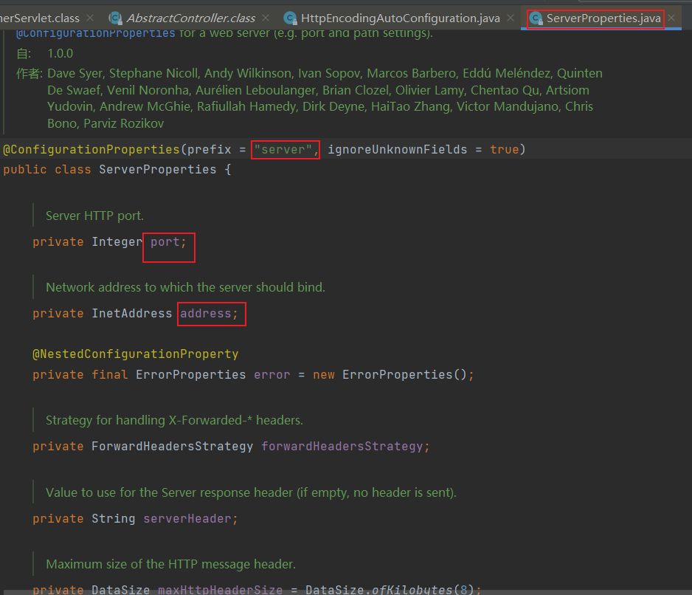Click the true value of ignoreUnknownFields
Screen dimensions: 692x595
tap(505, 149)
